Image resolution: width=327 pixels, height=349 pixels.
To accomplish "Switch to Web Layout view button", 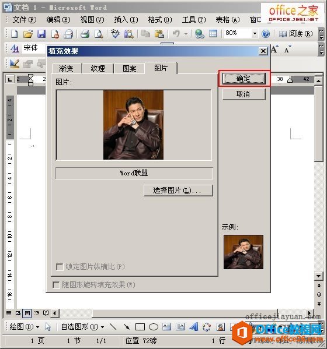I will (x=18, y=313).
